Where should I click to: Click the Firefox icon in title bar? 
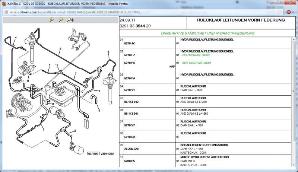point(4,4)
